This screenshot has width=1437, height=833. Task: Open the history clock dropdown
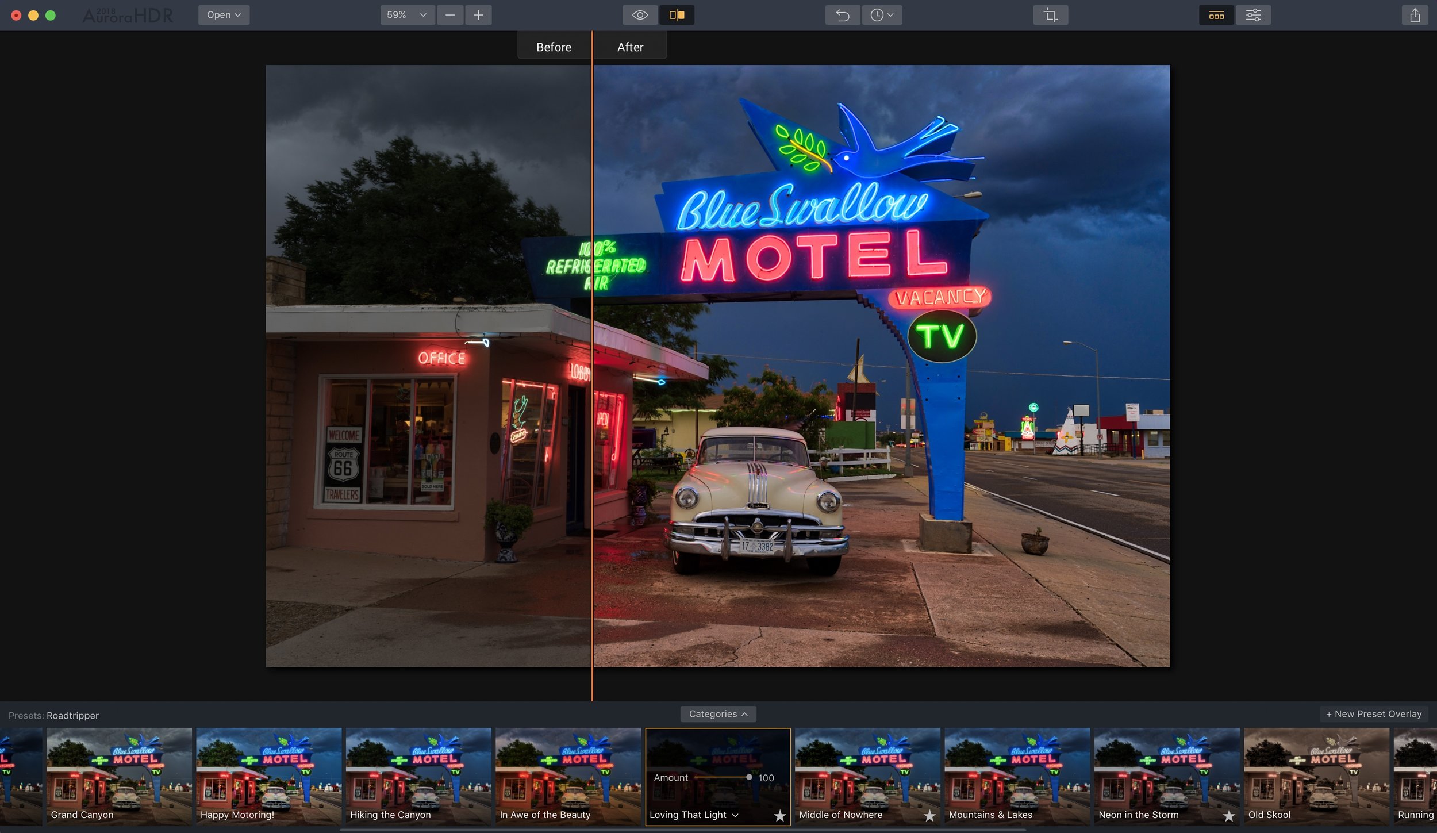[x=881, y=15]
